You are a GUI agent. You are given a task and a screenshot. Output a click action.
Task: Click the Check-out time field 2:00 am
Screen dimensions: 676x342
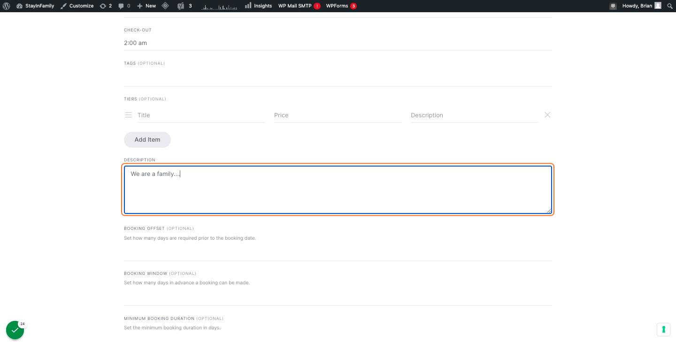coord(338,43)
